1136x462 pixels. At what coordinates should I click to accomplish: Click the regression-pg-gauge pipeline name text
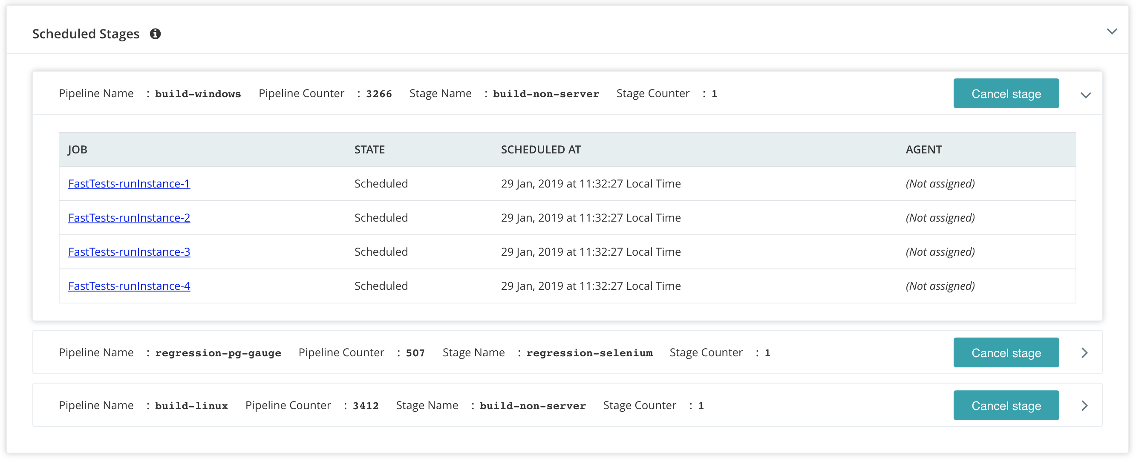click(x=218, y=353)
